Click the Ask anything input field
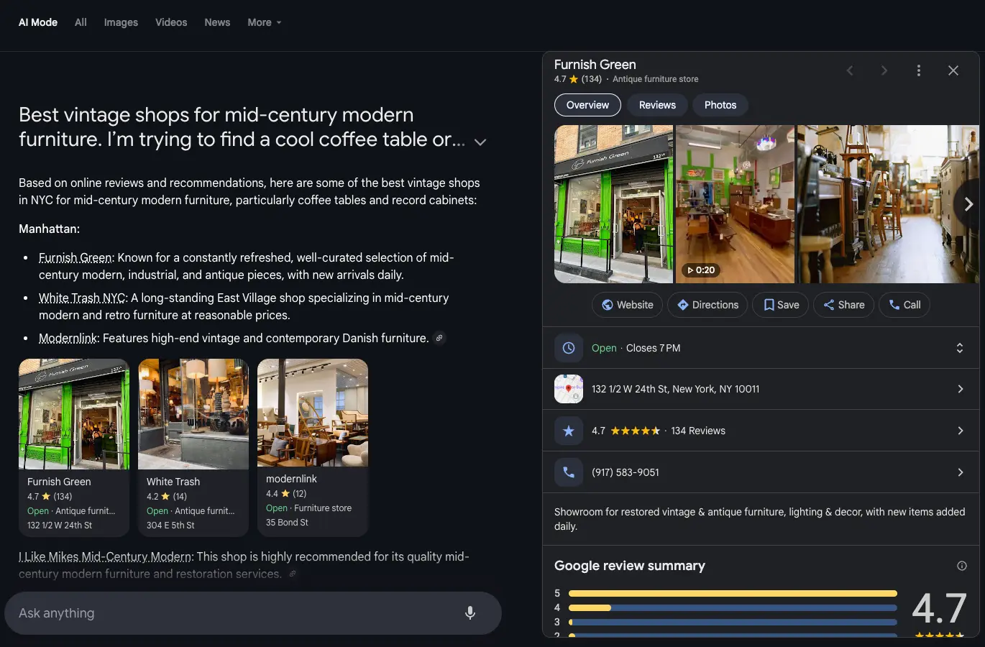This screenshot has width=985, height=647. tap(253, 613)
